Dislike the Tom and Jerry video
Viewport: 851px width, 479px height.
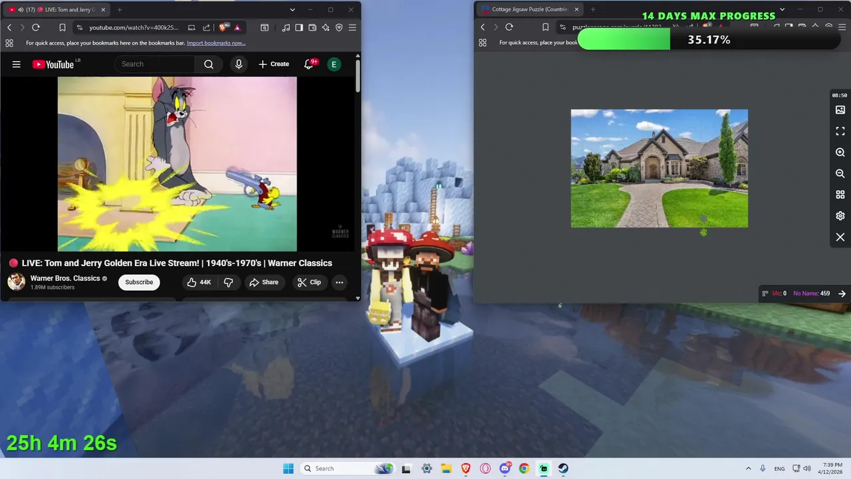228,282
